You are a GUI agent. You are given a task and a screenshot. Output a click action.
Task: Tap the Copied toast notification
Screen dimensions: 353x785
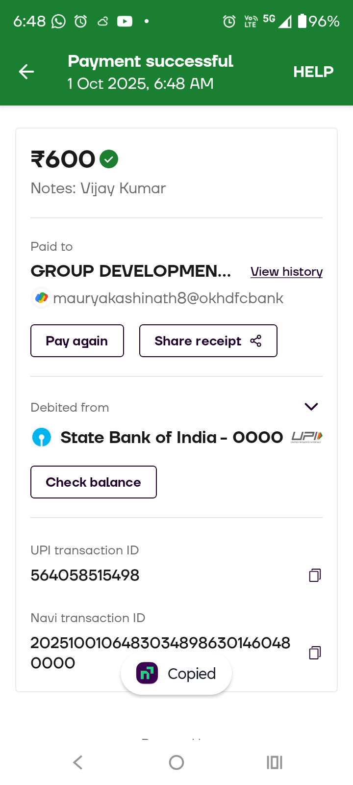[176, 674]
